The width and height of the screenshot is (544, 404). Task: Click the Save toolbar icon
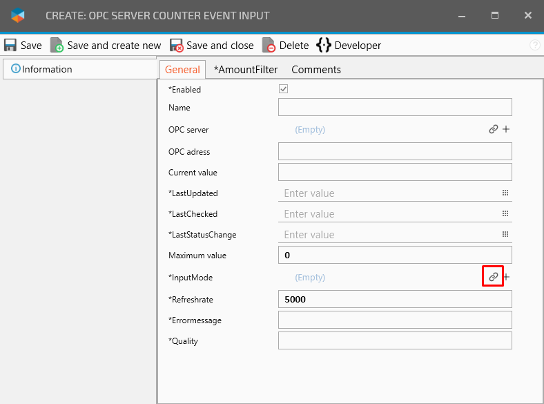click(x=10, y=46)
